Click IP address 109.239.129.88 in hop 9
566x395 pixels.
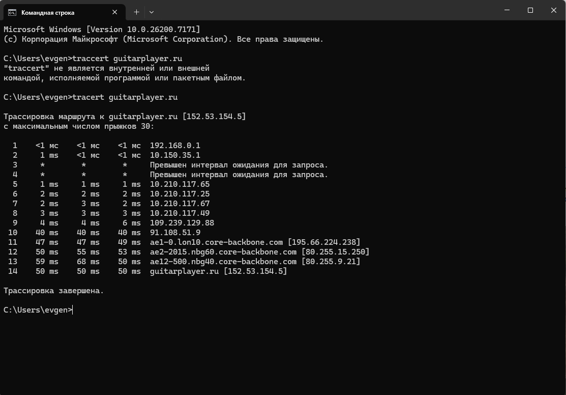(x=182, y=223)
